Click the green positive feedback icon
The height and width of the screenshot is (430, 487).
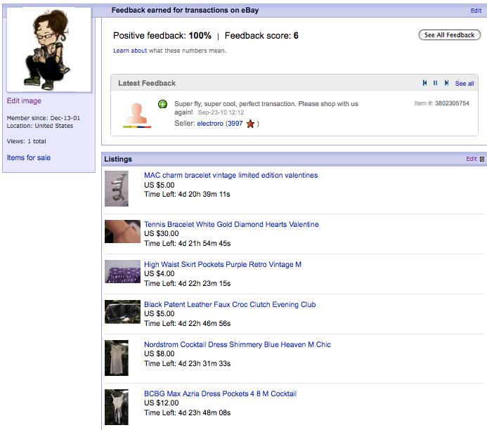163,104
